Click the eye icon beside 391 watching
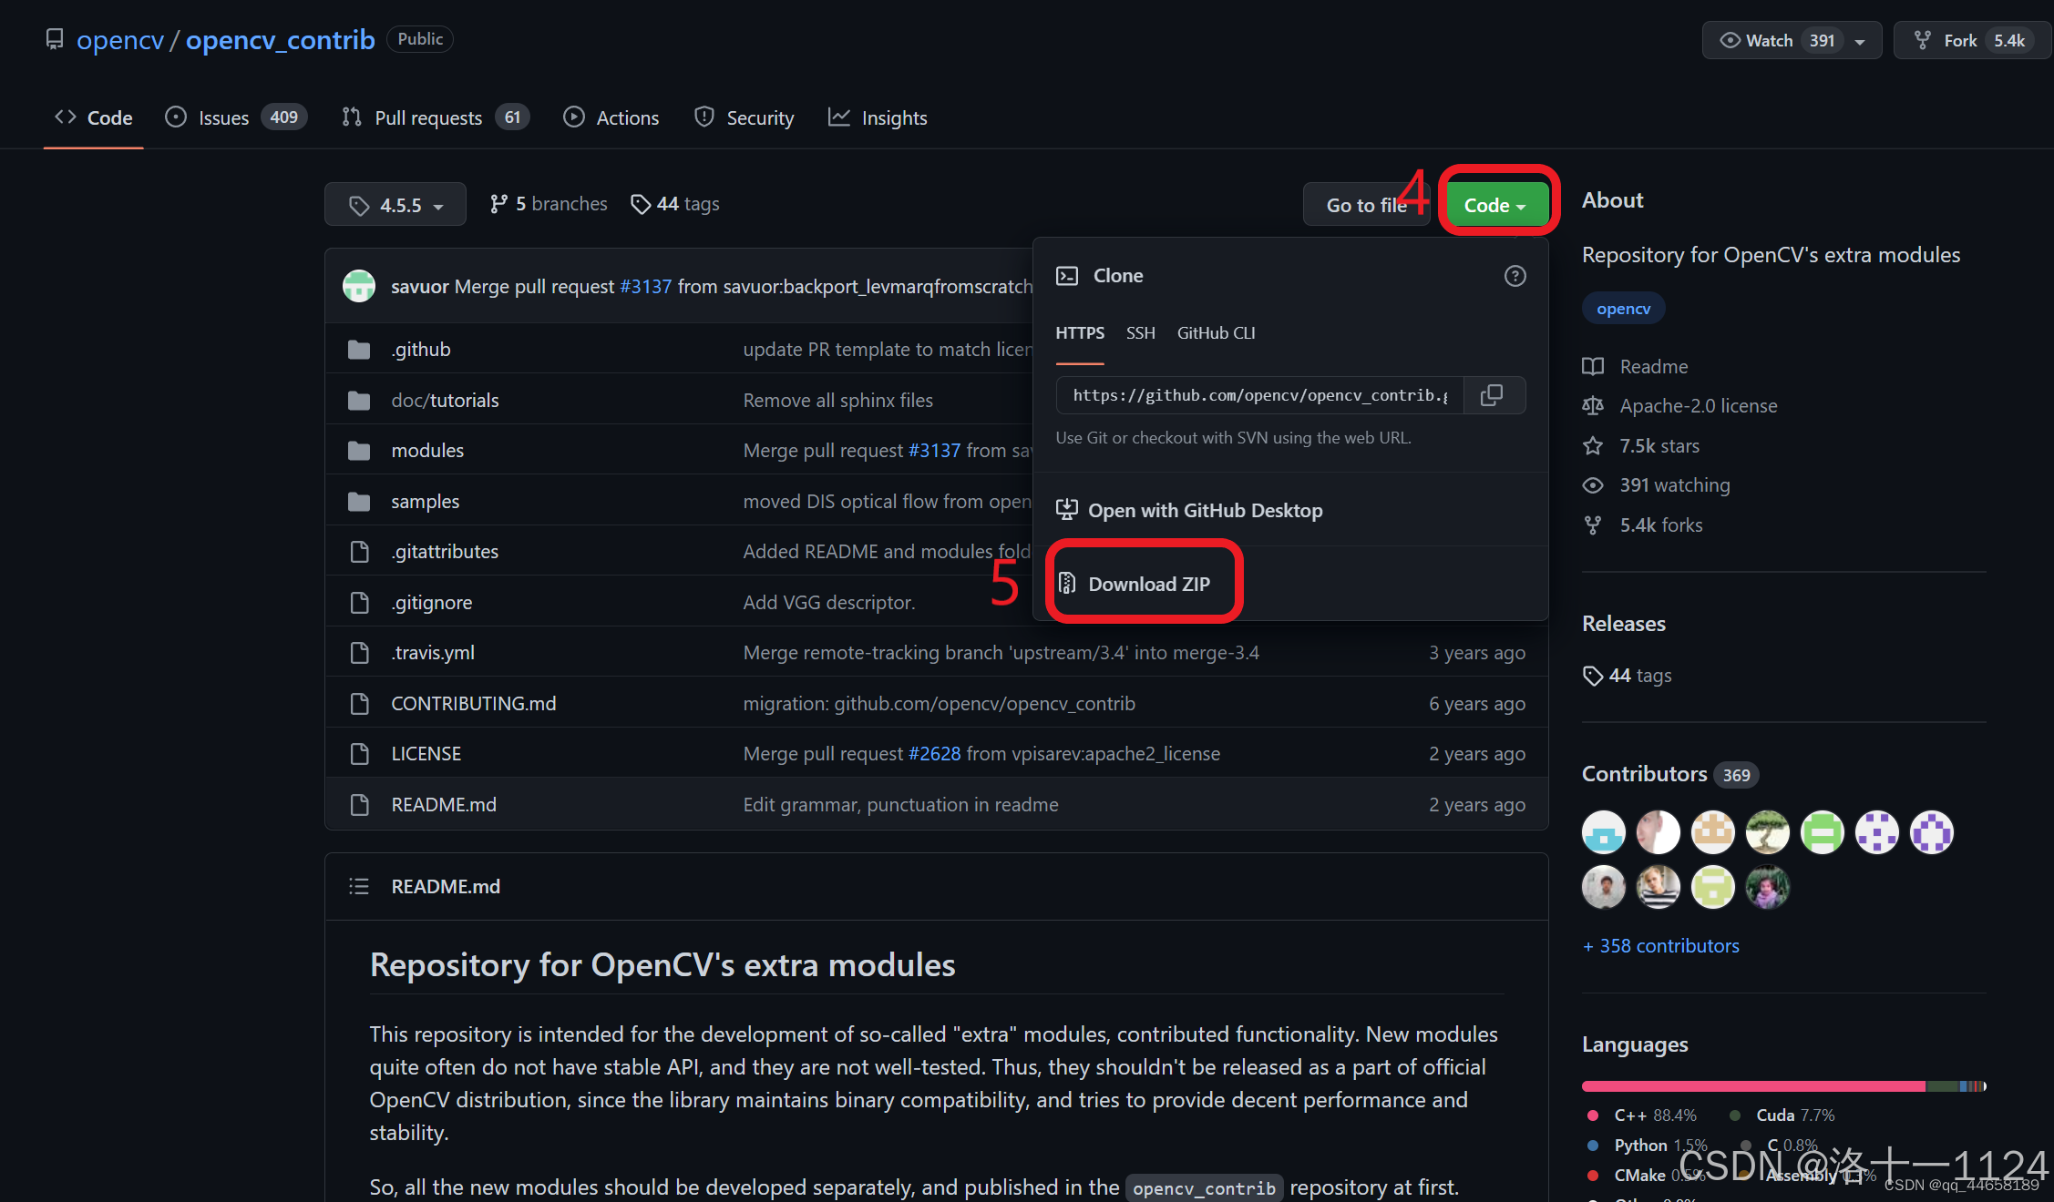Screen dimensions: 2054x1202 click(x=1592, y=484)
